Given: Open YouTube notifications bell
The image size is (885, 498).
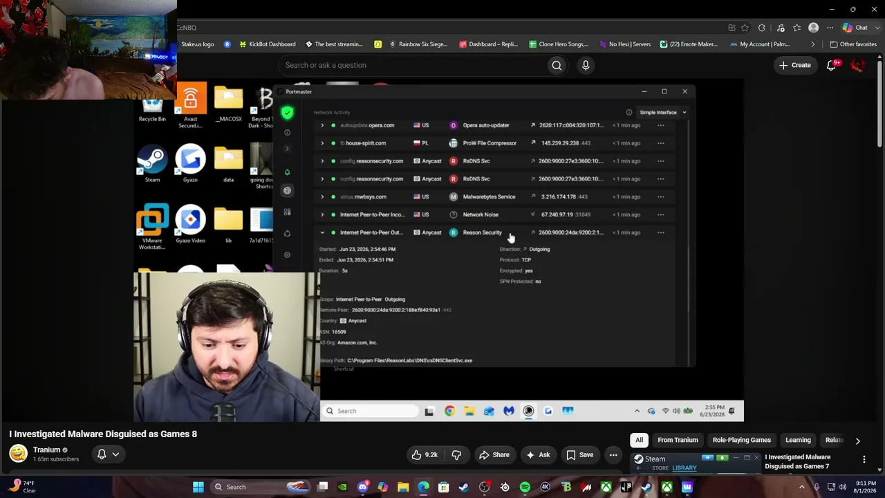Looking at the screenshot, I should click(x=832, y=65).
